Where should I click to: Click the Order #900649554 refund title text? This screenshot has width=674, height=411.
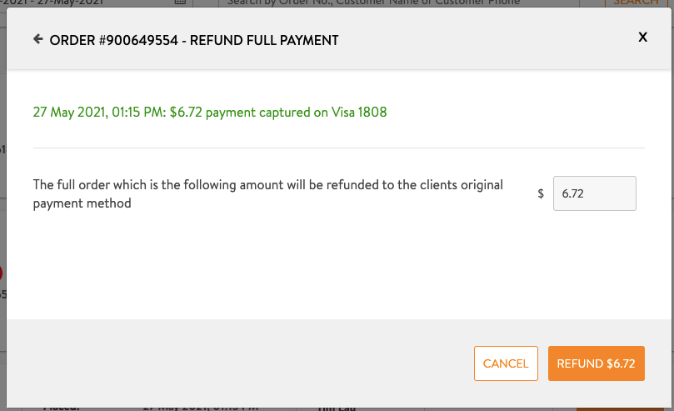pyautogui.click(x=194, y=40)
